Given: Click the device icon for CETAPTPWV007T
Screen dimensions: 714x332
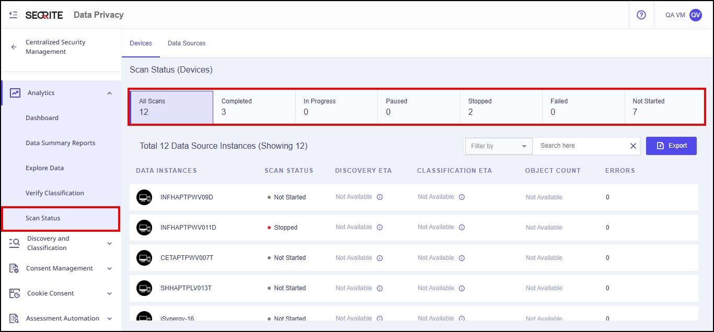Looking at the screenshot, I should click(x=144, y=258).
